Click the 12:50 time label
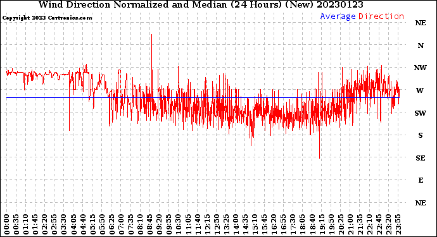The image size is (437, 237). click(x=217, y=225)
